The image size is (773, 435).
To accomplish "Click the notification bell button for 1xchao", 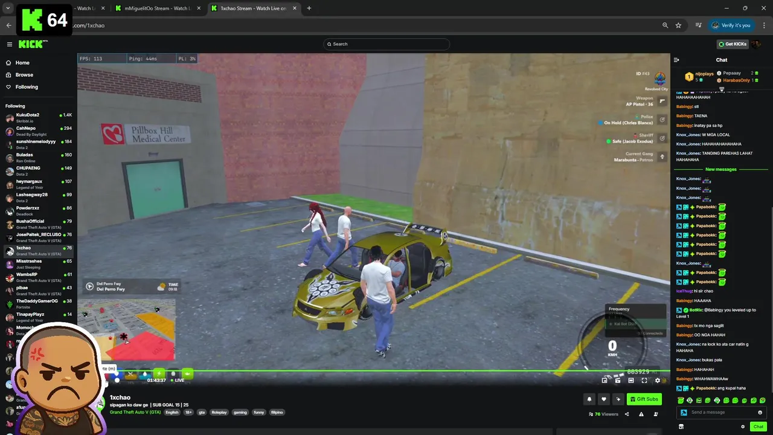I will coord(589,399).
